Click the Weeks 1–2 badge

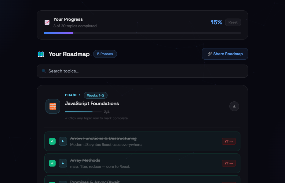pos(96,95)
